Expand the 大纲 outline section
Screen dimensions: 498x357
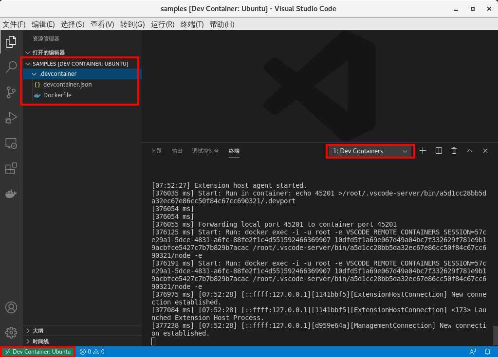click(82, 331)
